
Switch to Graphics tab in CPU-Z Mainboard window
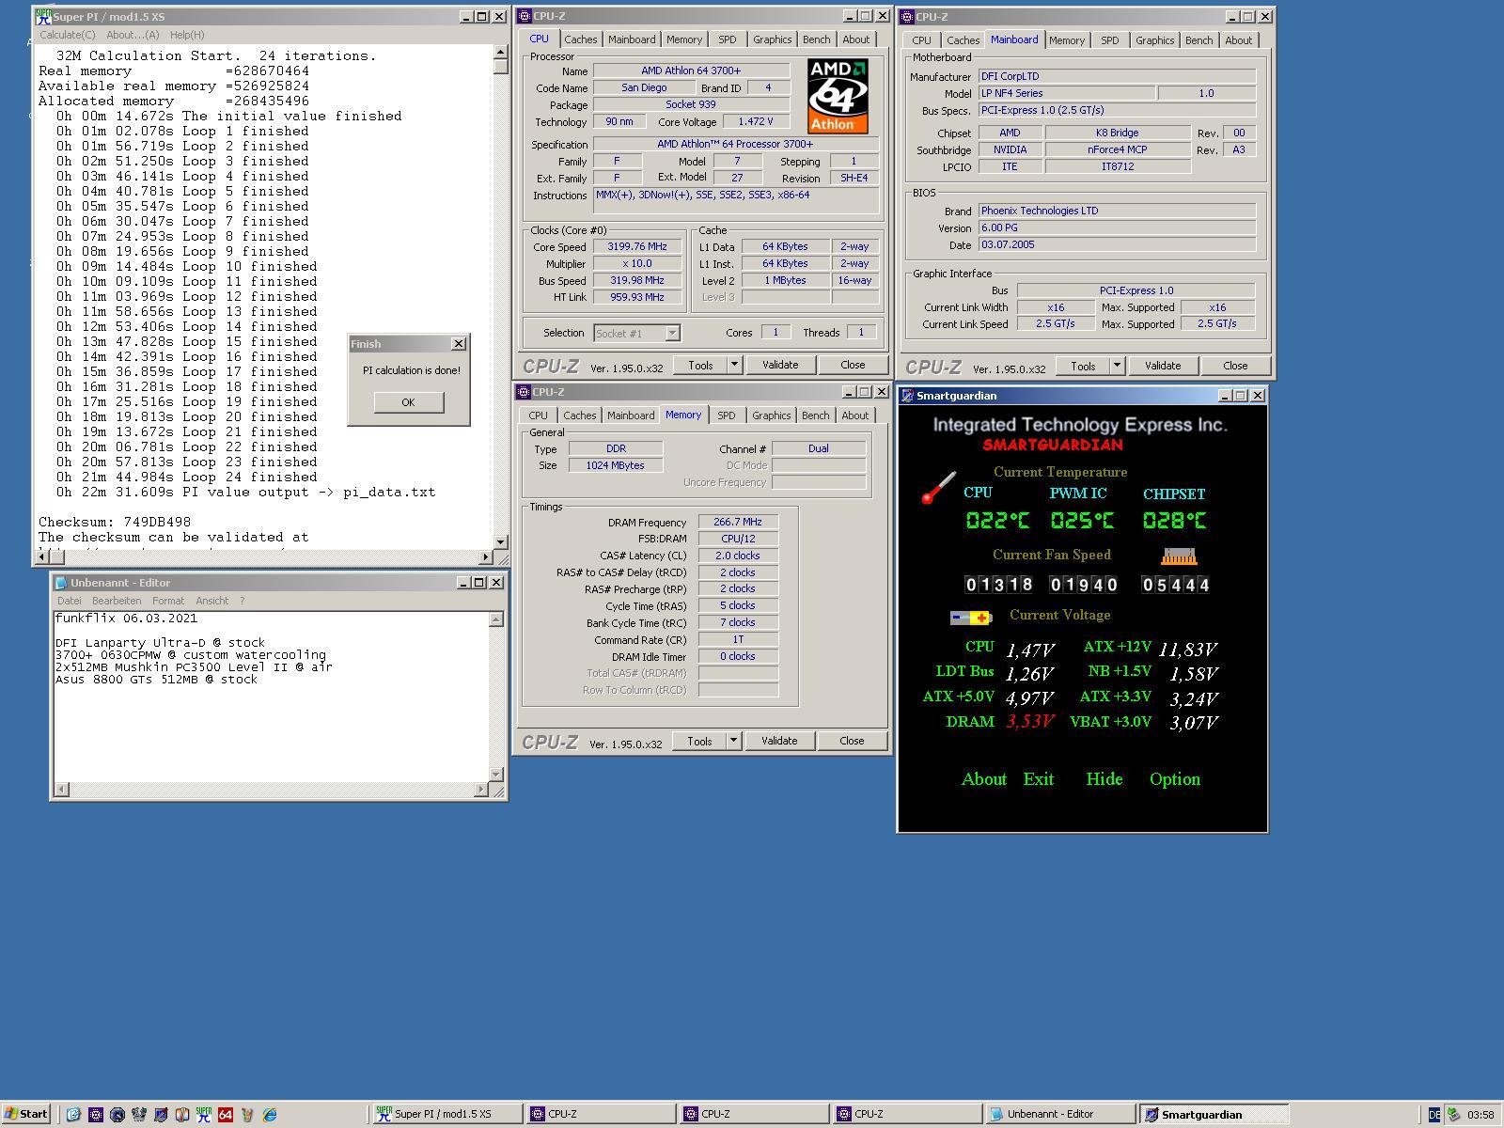pyautogui.click(x=1154, y=40)
